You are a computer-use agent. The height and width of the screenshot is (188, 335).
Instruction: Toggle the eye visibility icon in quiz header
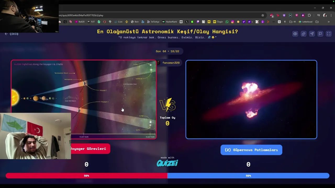tap(295, 34)
